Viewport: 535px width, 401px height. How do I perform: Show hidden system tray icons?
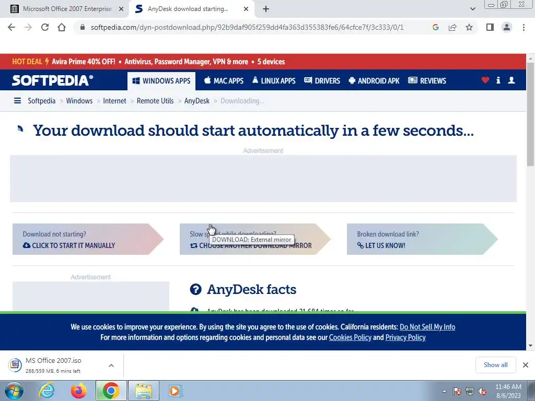[444, 391]
